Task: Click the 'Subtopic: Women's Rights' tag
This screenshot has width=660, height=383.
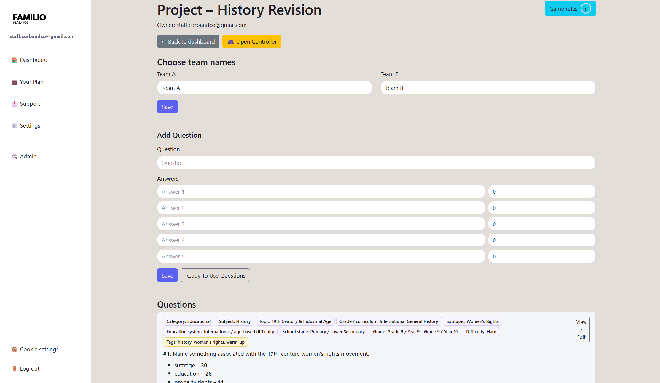Action: pyautogui.click(x=472, y=321)
